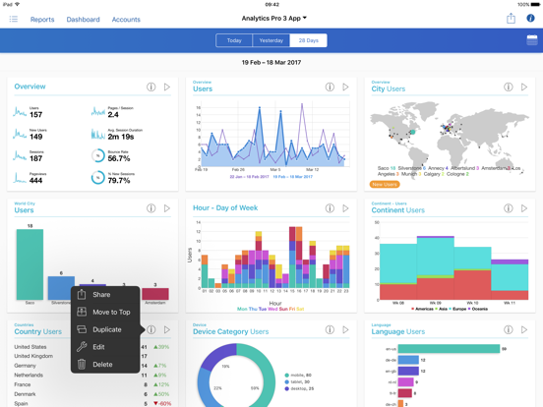Show info for City Users map

(508, 87)
